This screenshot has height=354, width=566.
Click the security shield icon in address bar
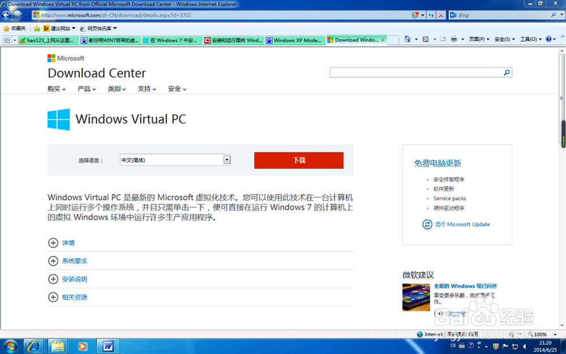click(x=415, y=15)
